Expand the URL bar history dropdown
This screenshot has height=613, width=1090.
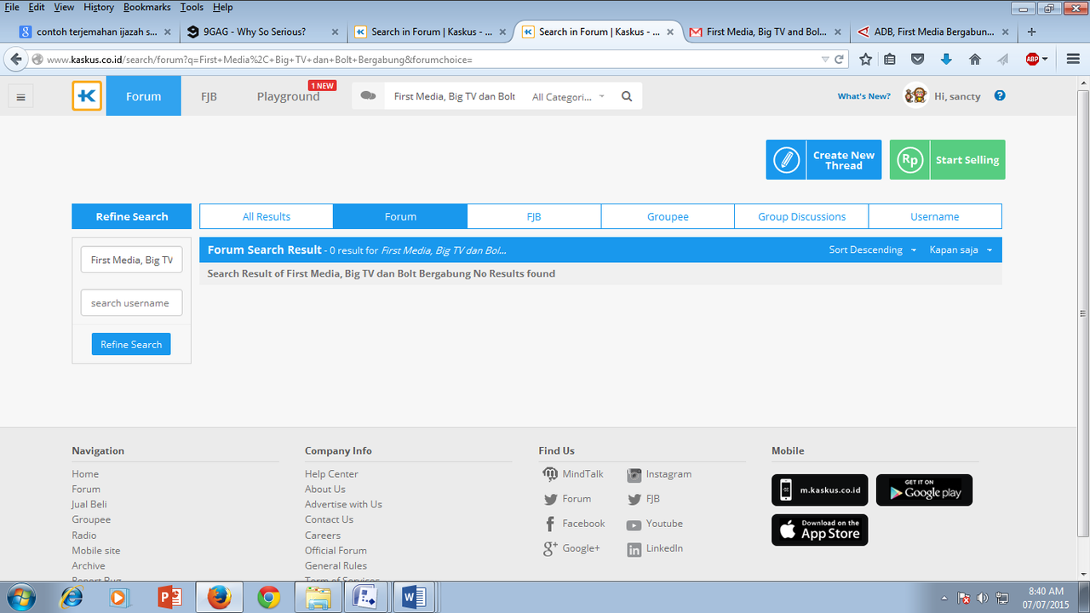824,60
